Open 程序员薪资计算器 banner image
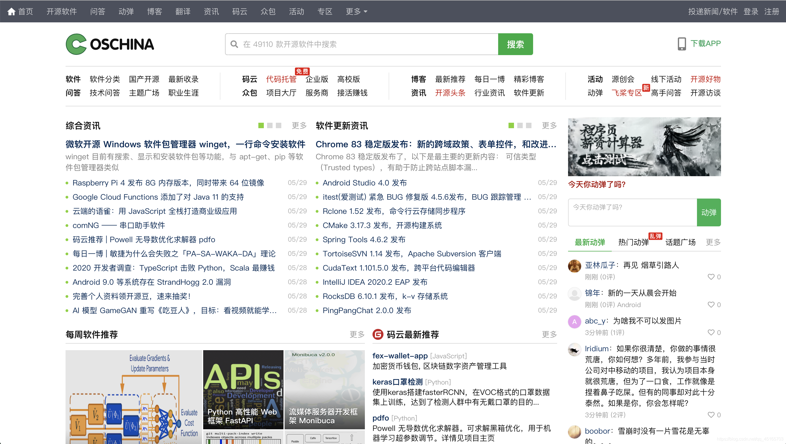Image resolution: width=786 pixels, height=444 pixels. pyautogui.click(x=644, y=147)
